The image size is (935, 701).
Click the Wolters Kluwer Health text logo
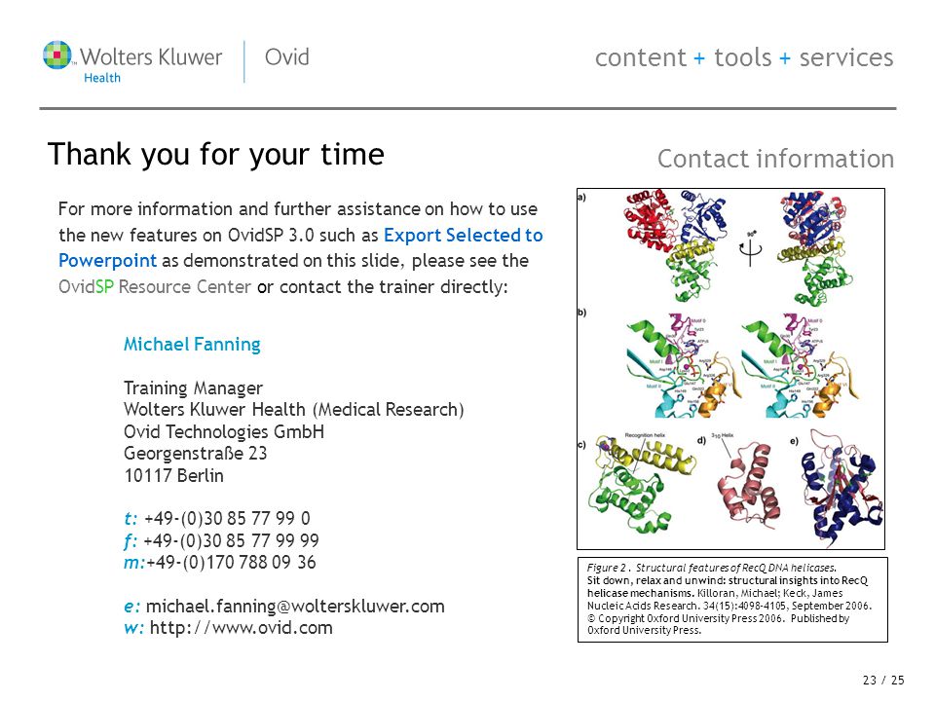(x=151, y=63)
